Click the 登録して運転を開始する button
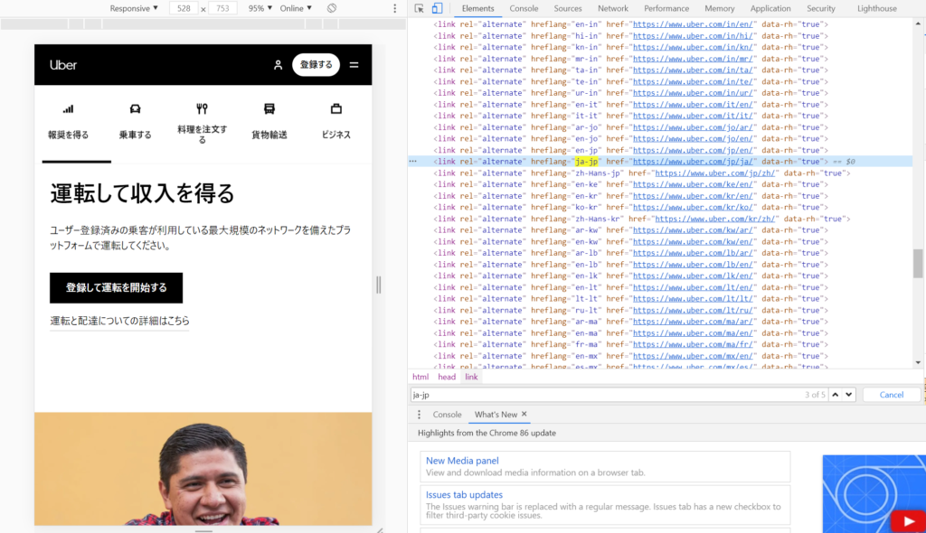 point(116,288)
